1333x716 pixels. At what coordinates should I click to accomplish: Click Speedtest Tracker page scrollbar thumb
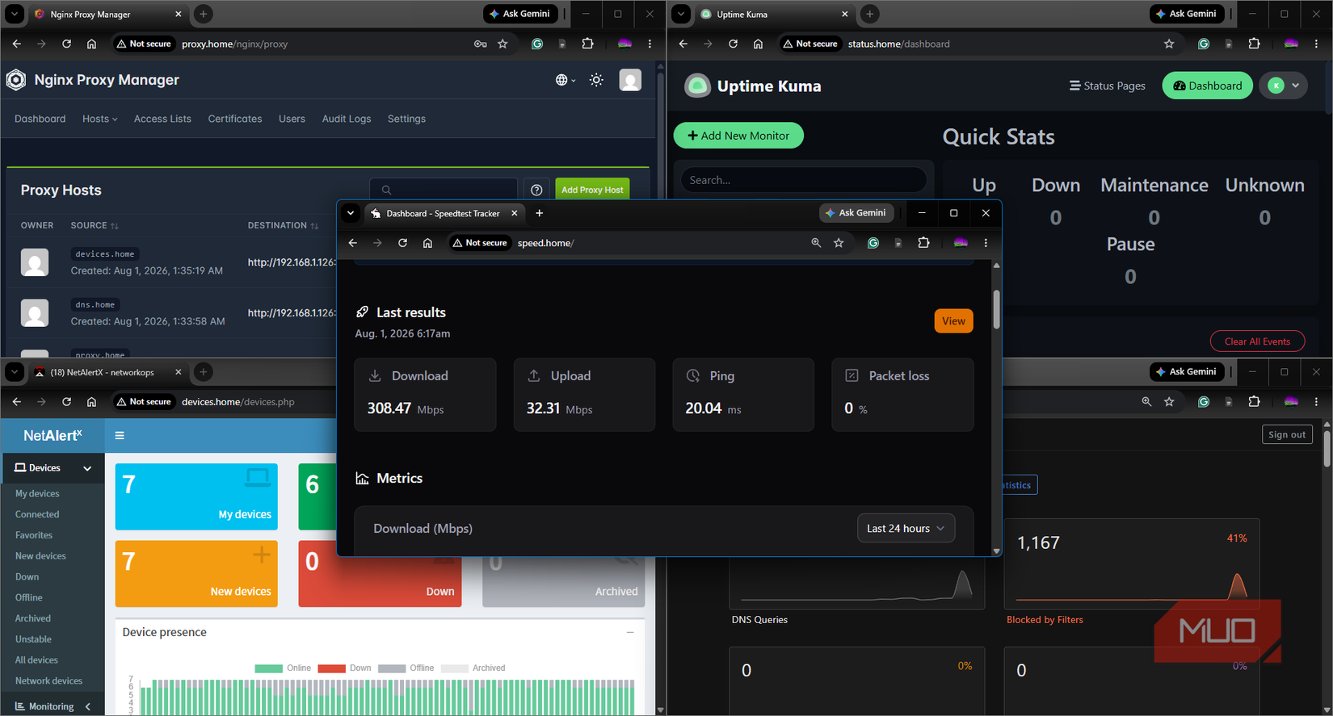996,309
